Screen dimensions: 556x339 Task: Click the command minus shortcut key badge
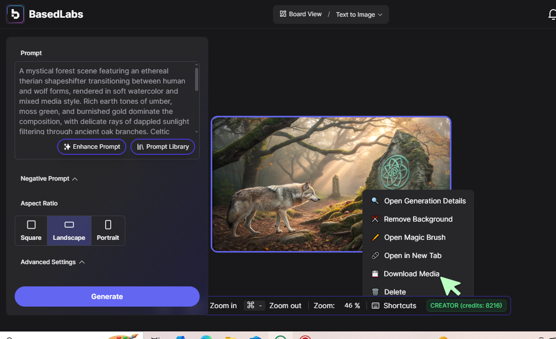[255, 305]
